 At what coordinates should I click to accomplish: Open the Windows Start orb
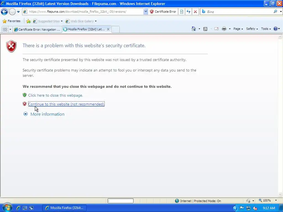7,208
